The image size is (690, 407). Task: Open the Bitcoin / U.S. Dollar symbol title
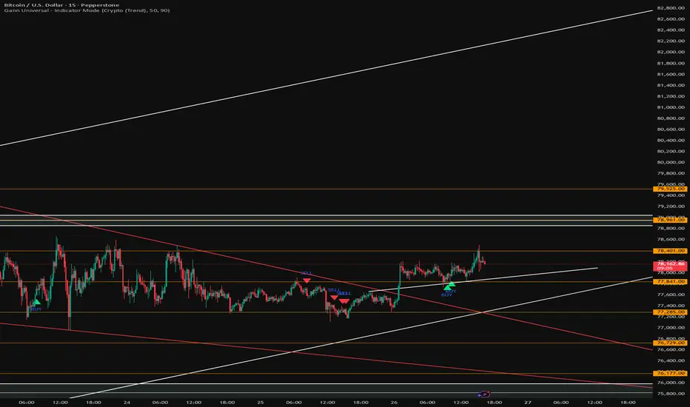click(61, 5)
